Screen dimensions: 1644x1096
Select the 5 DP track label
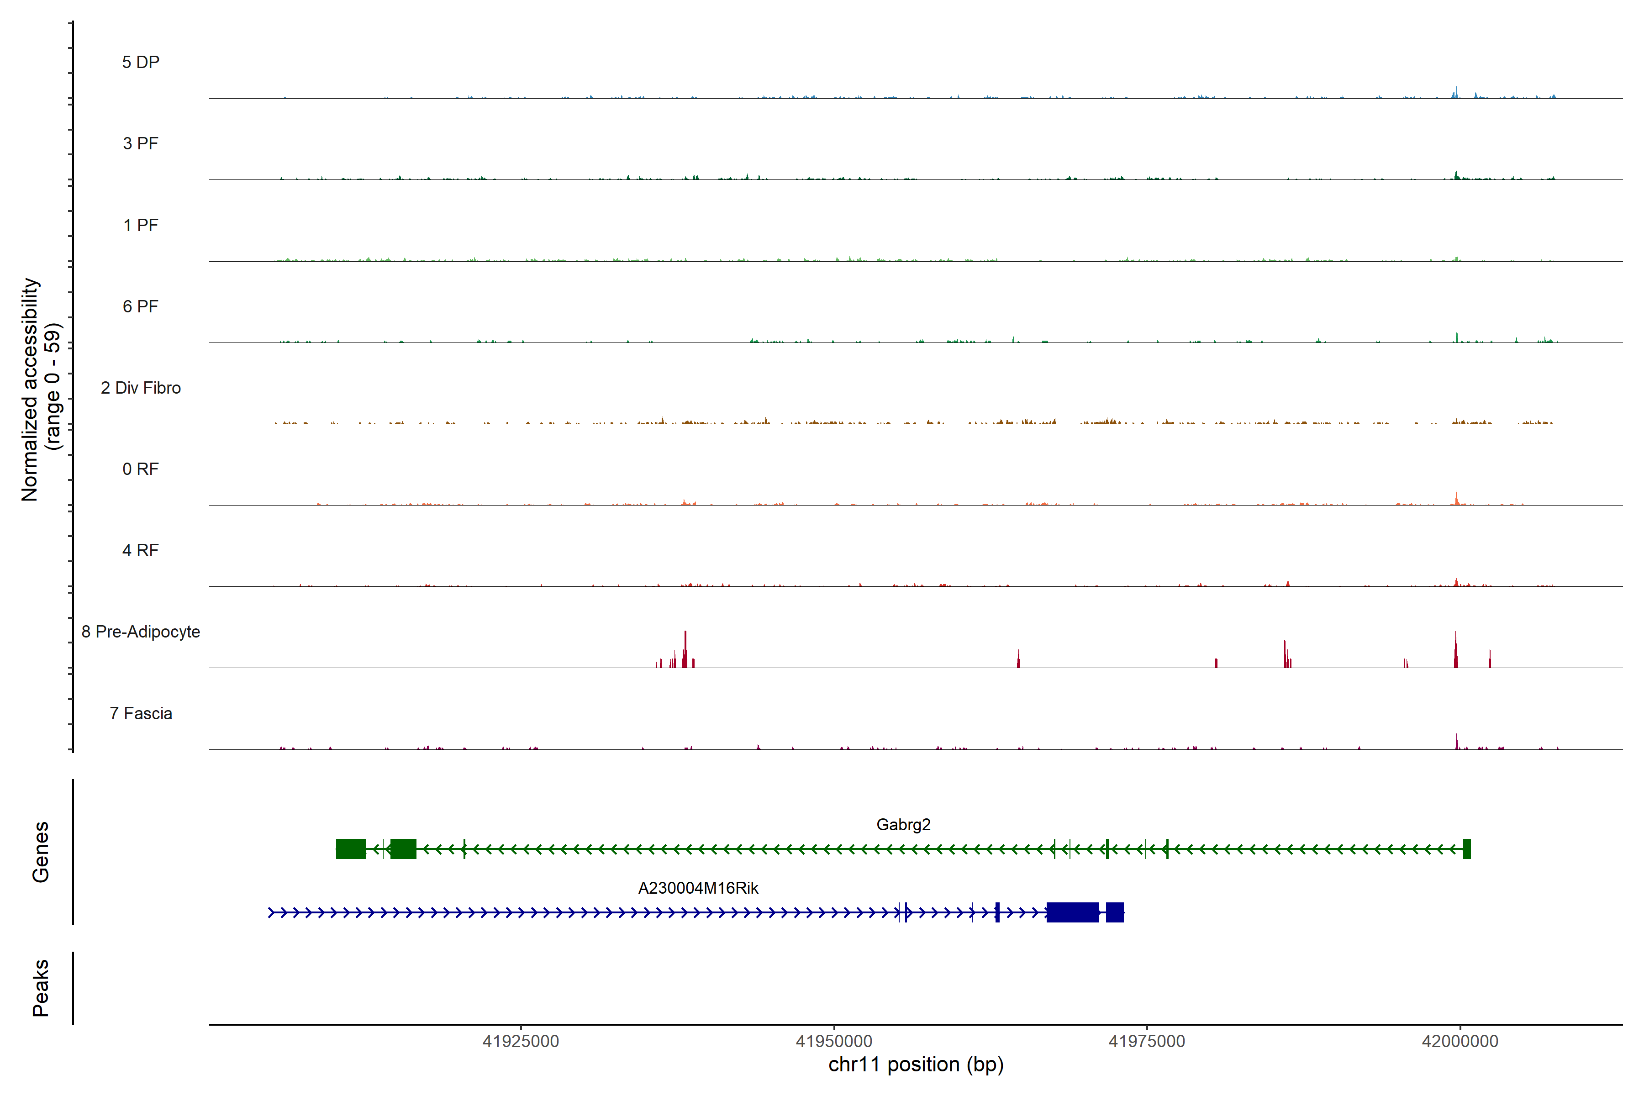141,62
